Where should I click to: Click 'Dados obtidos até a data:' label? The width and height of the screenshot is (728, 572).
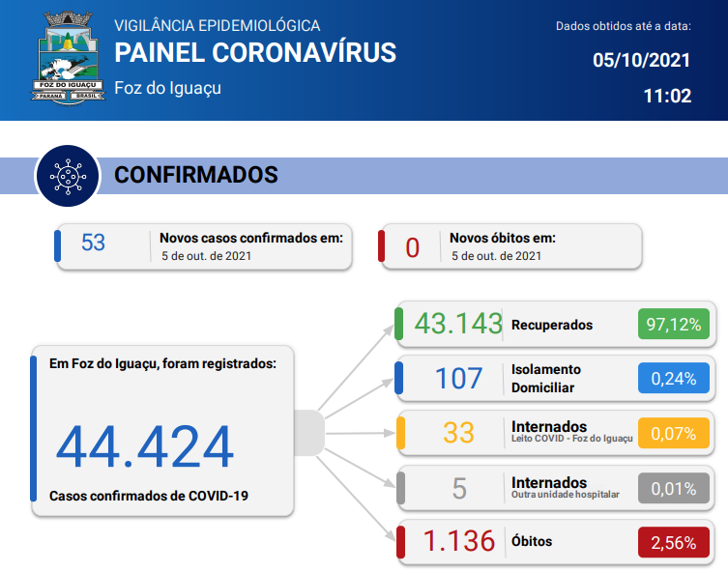tap(623, 26)
